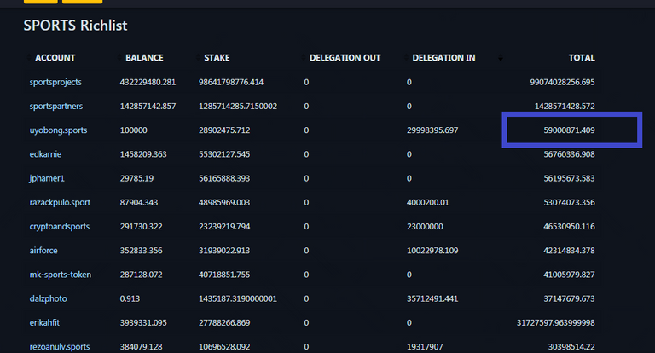The image size is (655, 353).
Task: Select stake value 1435187.3190000001
Action: (238, 298)
